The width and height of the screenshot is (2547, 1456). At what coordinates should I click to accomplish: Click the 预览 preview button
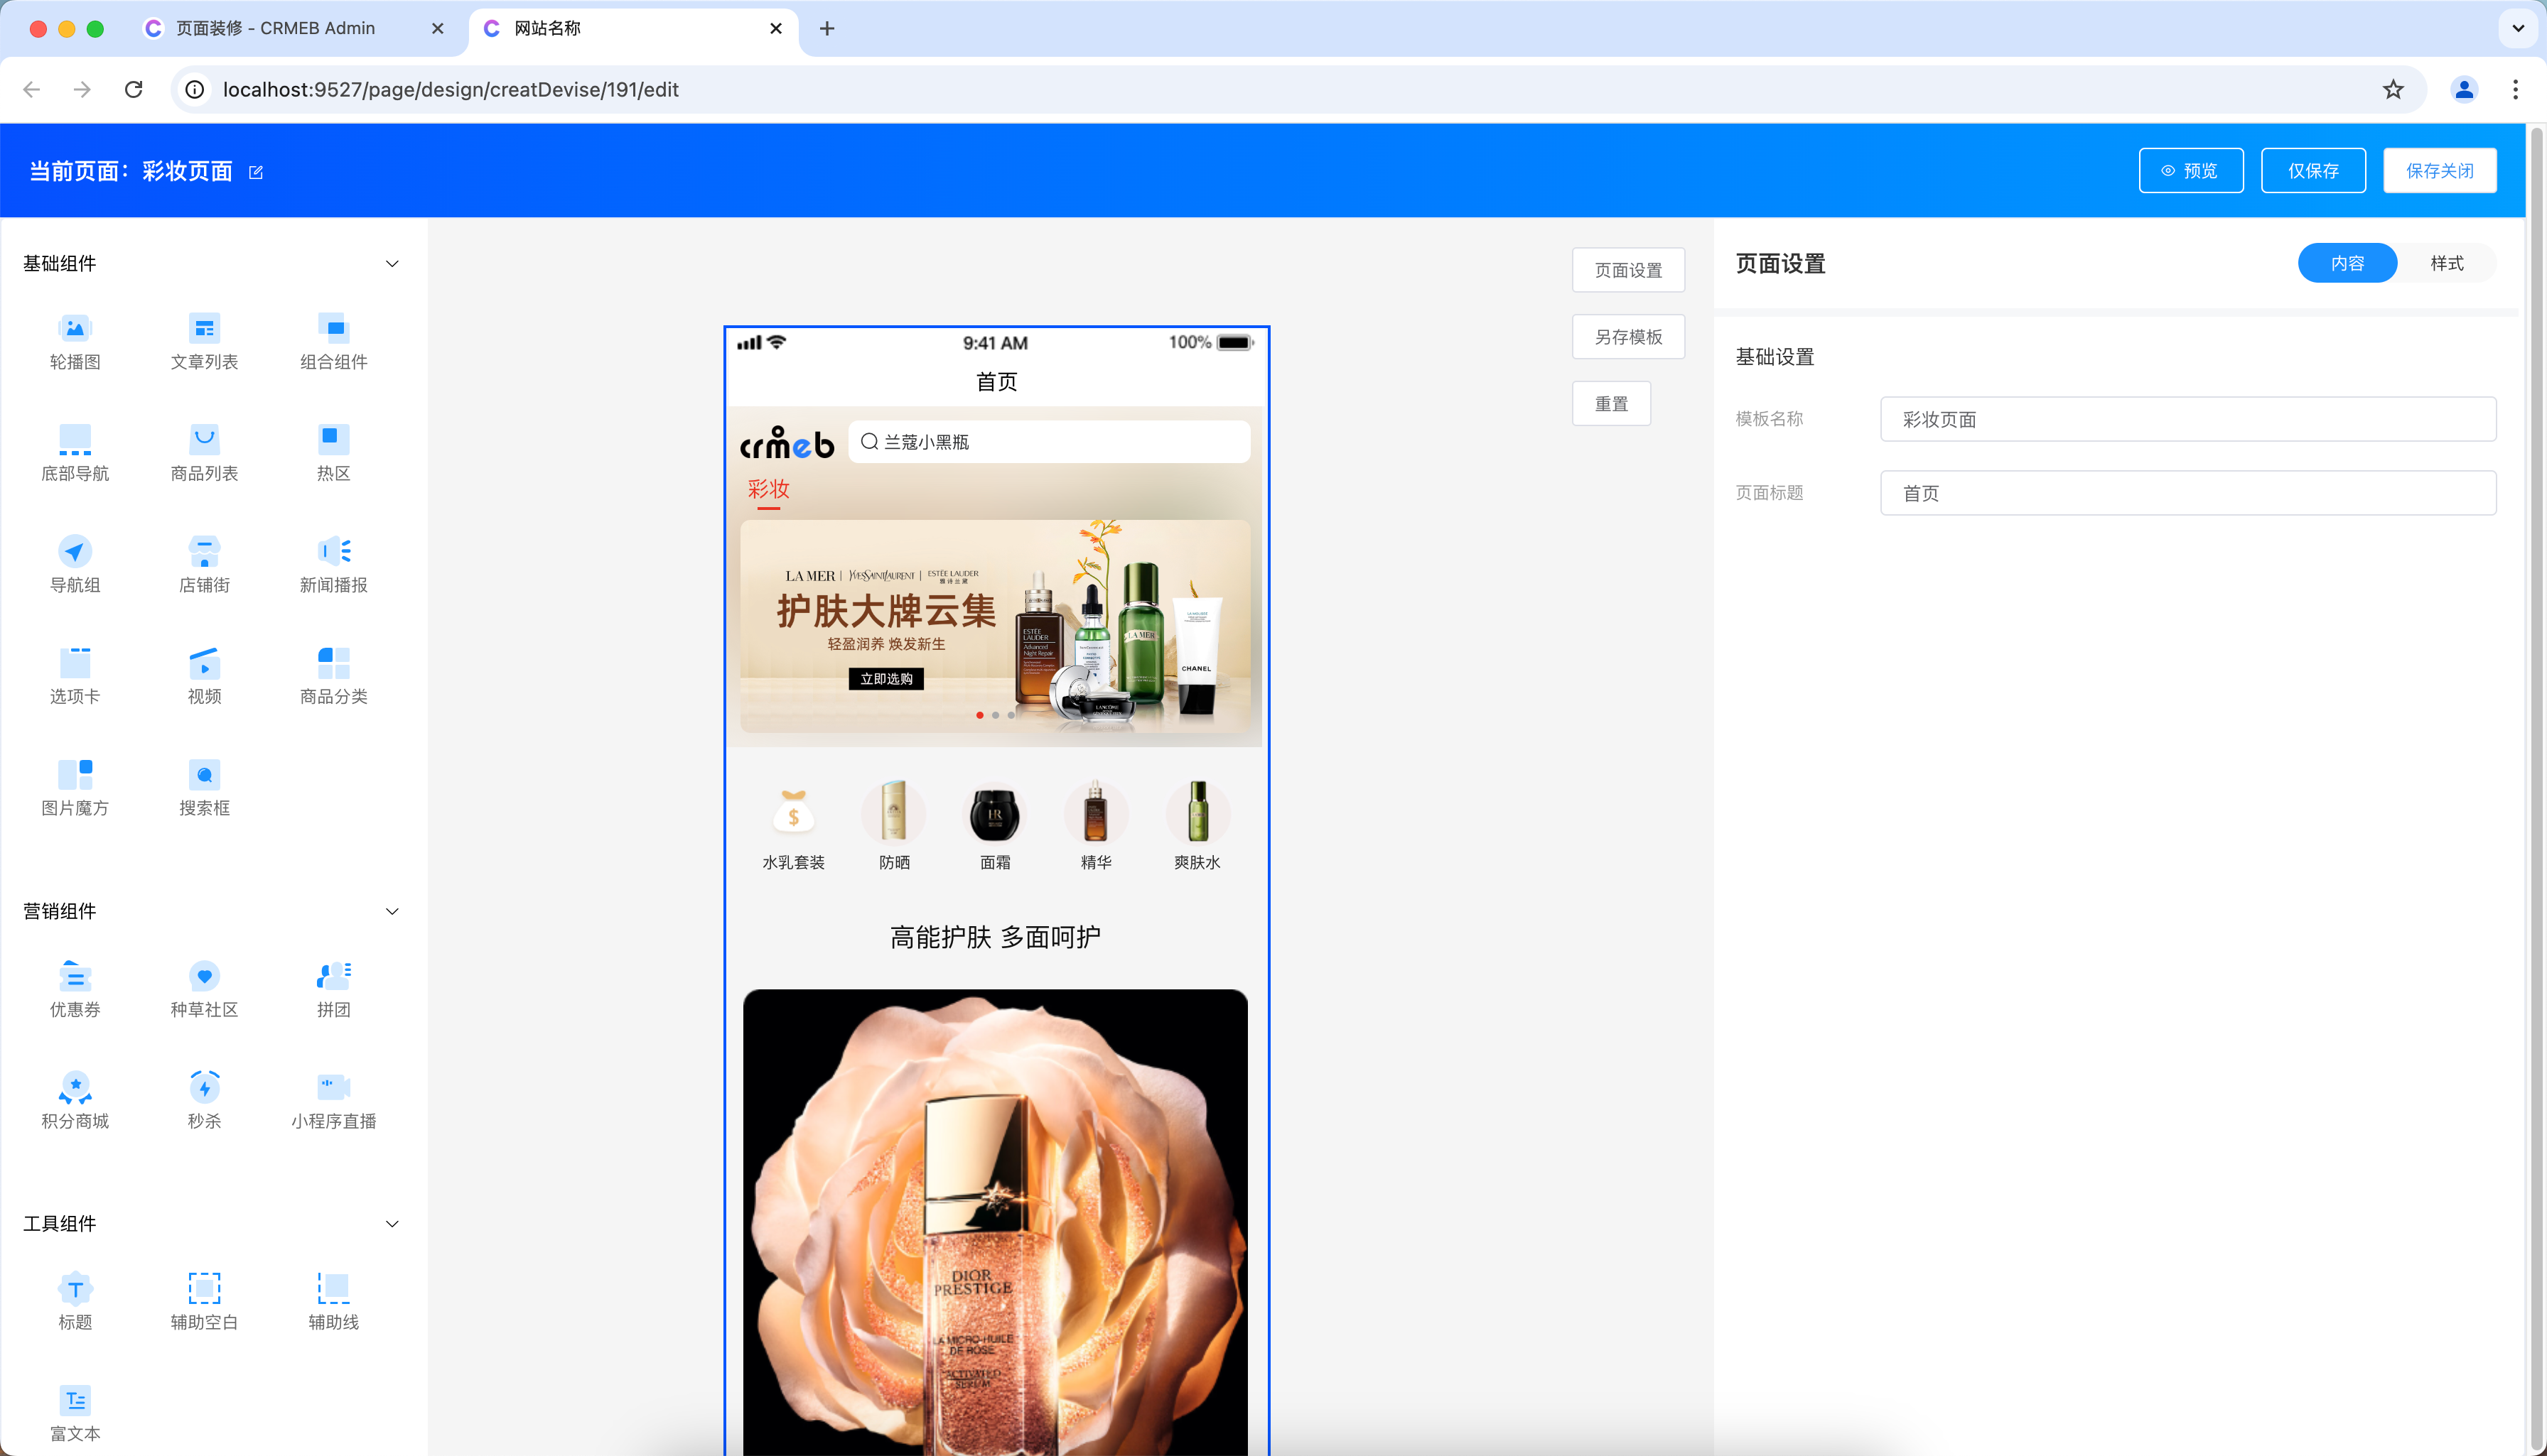(x=2191, y=171)
